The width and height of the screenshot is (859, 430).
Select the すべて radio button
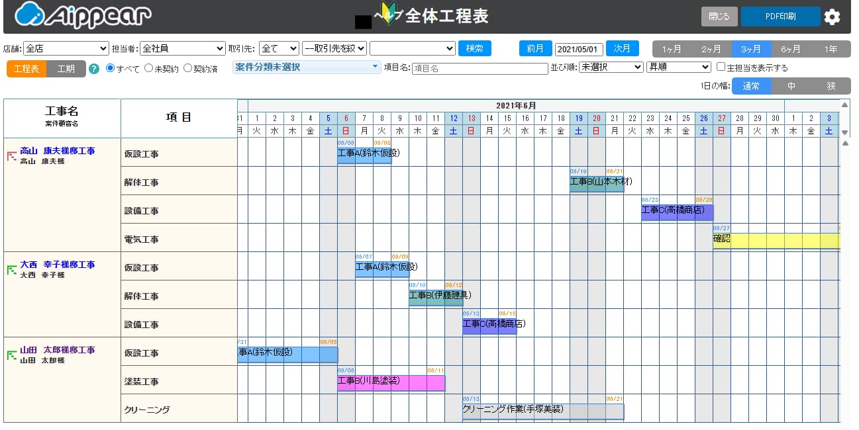(x=111, y=68)
